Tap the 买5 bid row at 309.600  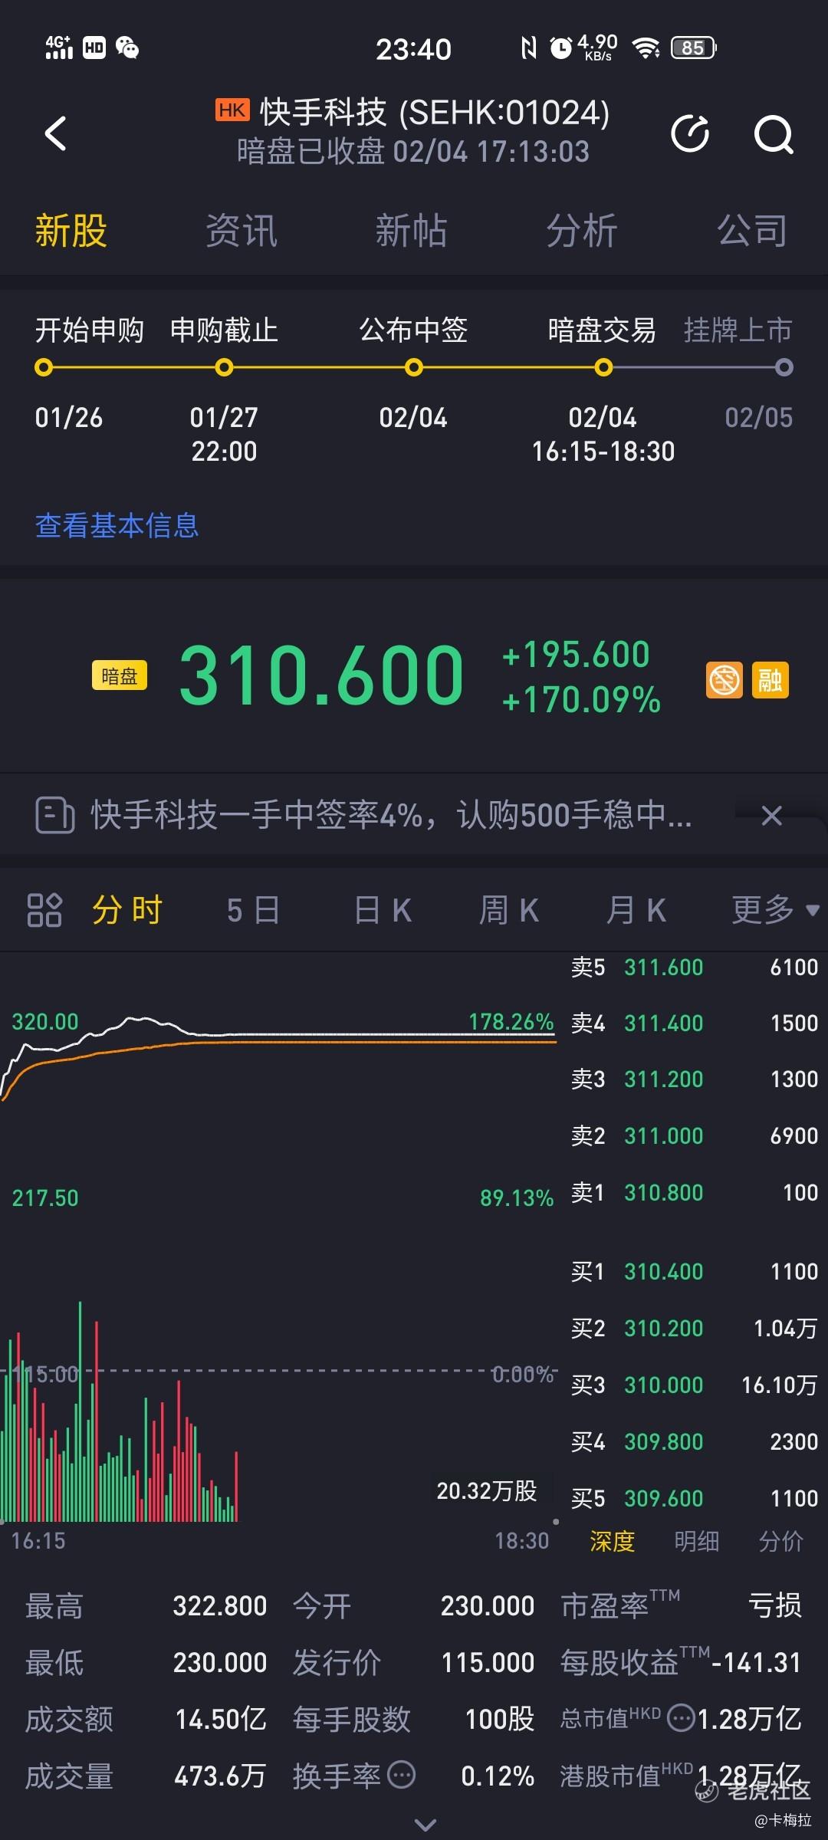pos(695,1499)
